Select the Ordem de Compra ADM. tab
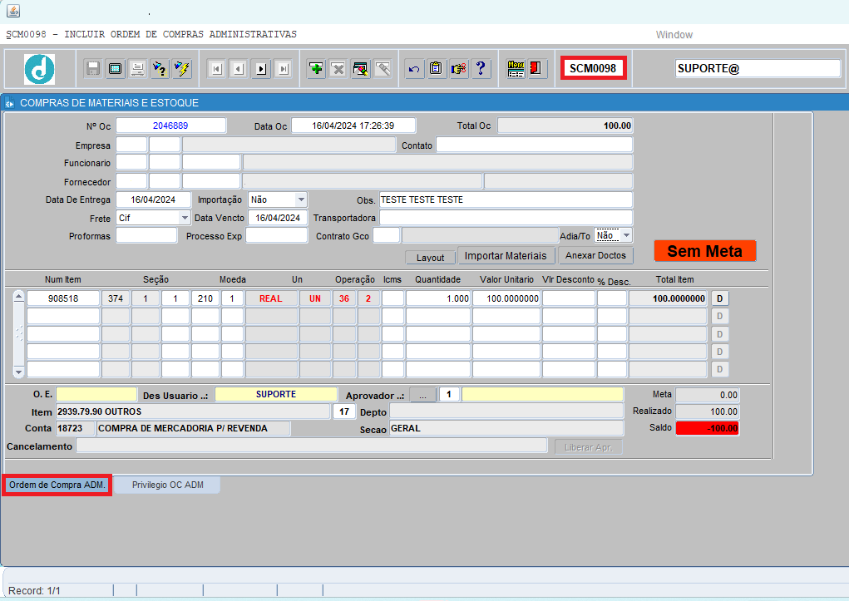Screen dimensions: 849x601 click(x=57, y=485)
